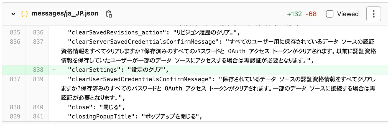Screen dimensions: 388x124
Task: Select new line number 837
Action: pyautogui.click(x=38, y=42)
